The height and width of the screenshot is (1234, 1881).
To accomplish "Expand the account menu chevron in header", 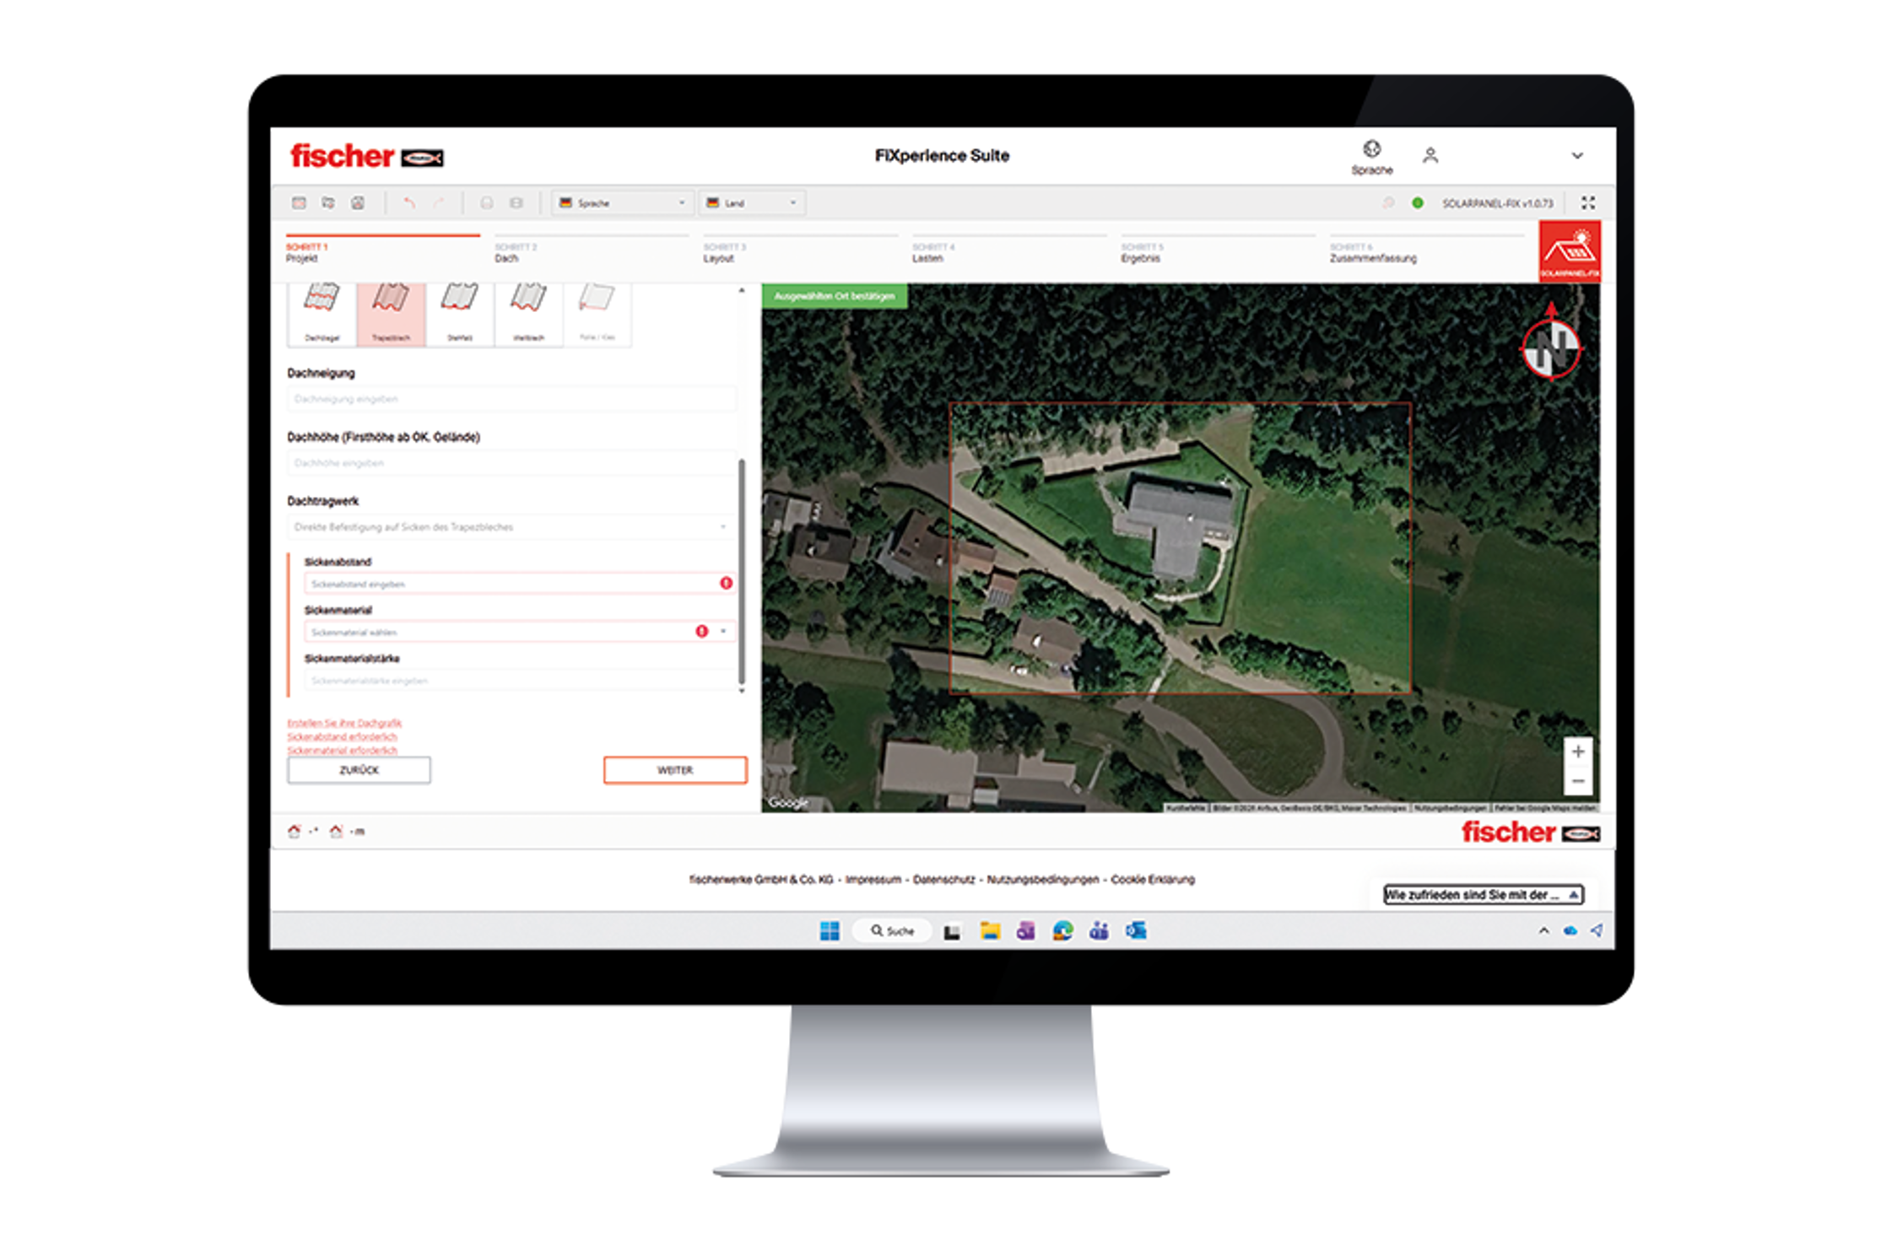I will click(1577, 156).
